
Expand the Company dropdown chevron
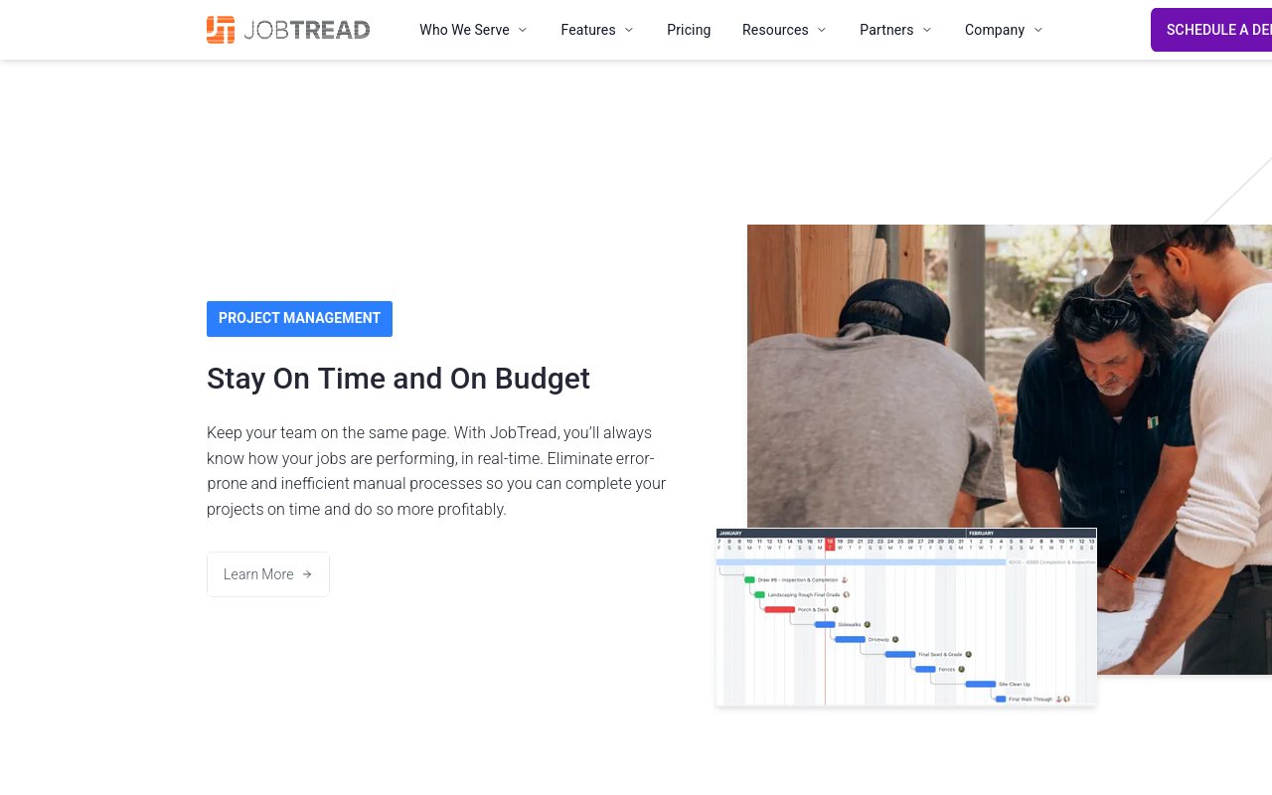click(x=1038, y=30)
